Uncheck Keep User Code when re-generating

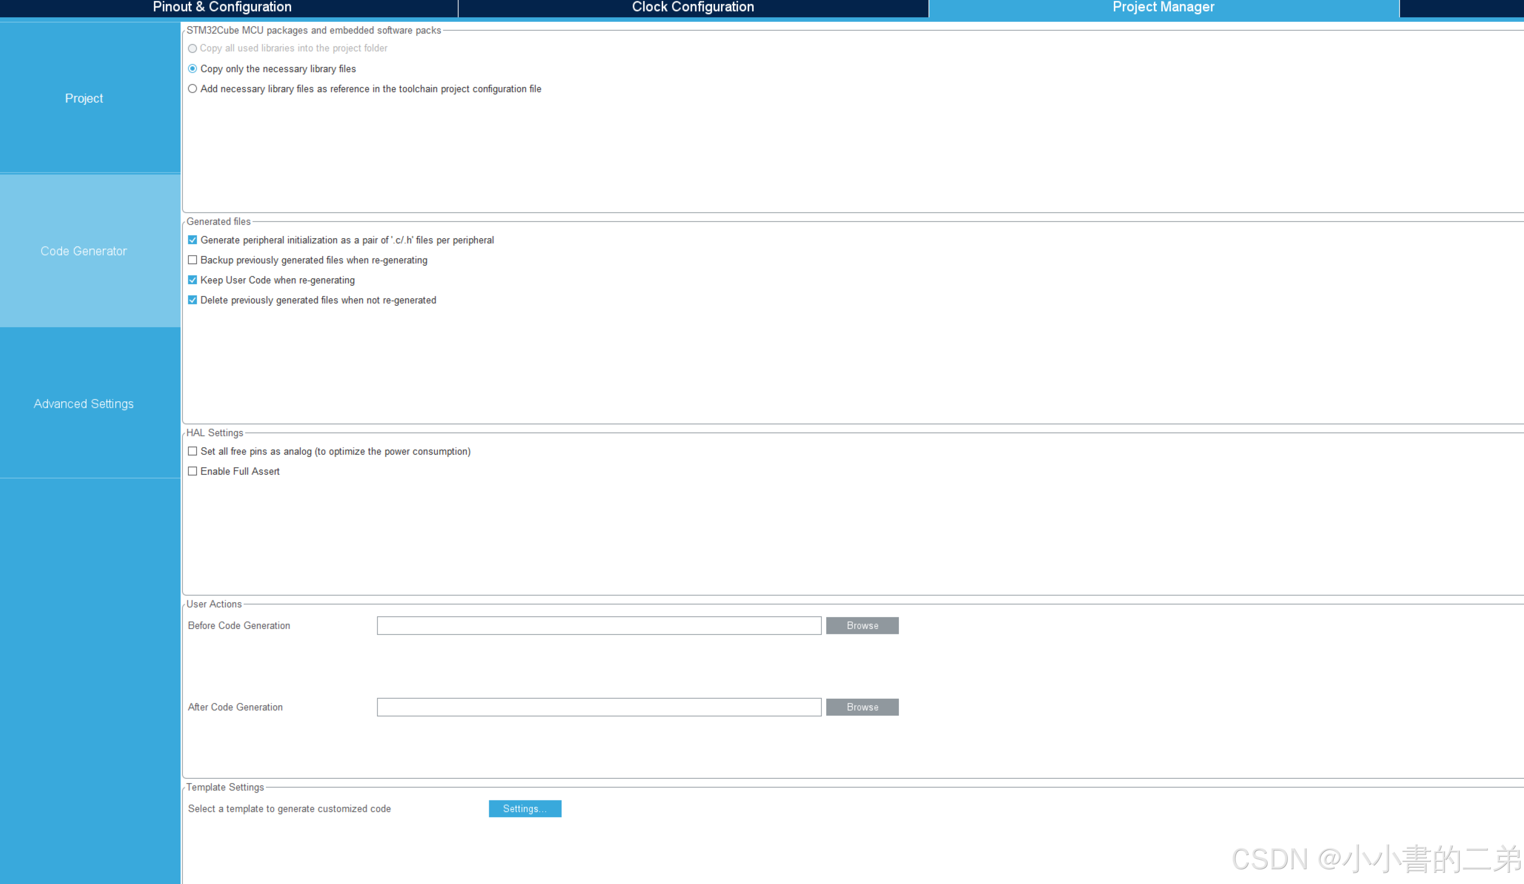click(192, 280)
